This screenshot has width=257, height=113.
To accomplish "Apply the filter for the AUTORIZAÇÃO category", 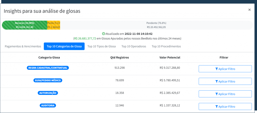I will click(x=225, y=94).
